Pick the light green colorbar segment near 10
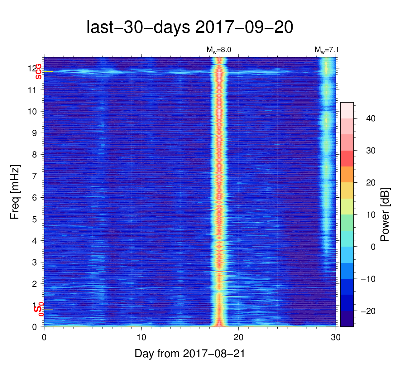The image size is (402, 371). pos(347,222)
